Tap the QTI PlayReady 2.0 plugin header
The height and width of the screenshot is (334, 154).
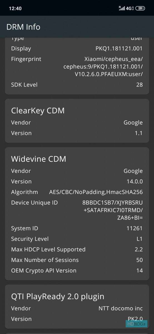click(x=58, y=297)
